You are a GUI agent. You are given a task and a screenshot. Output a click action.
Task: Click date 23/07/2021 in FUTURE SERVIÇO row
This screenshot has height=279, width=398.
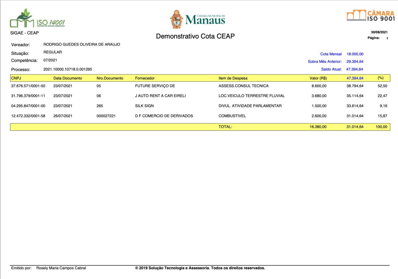pyautogui.click(x=63, y=86)
